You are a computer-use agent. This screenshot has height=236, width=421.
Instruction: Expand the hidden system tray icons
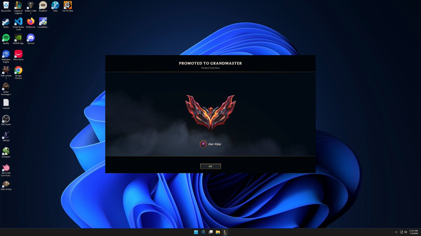point(396,232)
